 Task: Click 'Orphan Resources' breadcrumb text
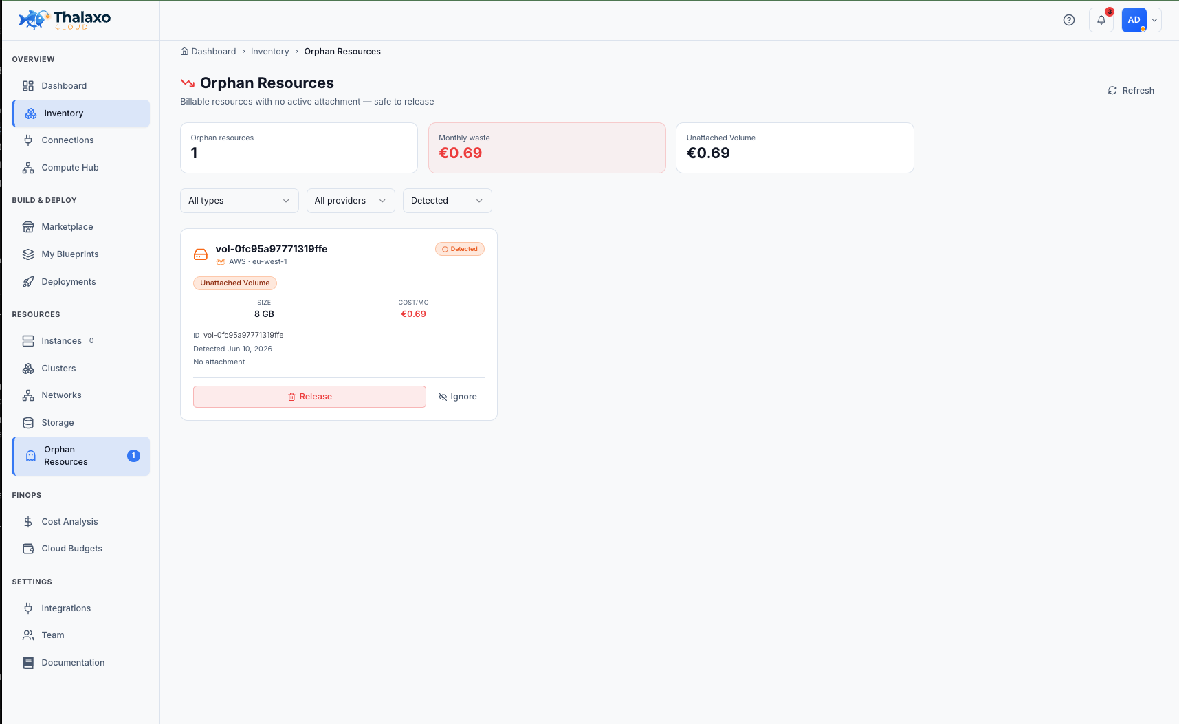coord(342,52)
